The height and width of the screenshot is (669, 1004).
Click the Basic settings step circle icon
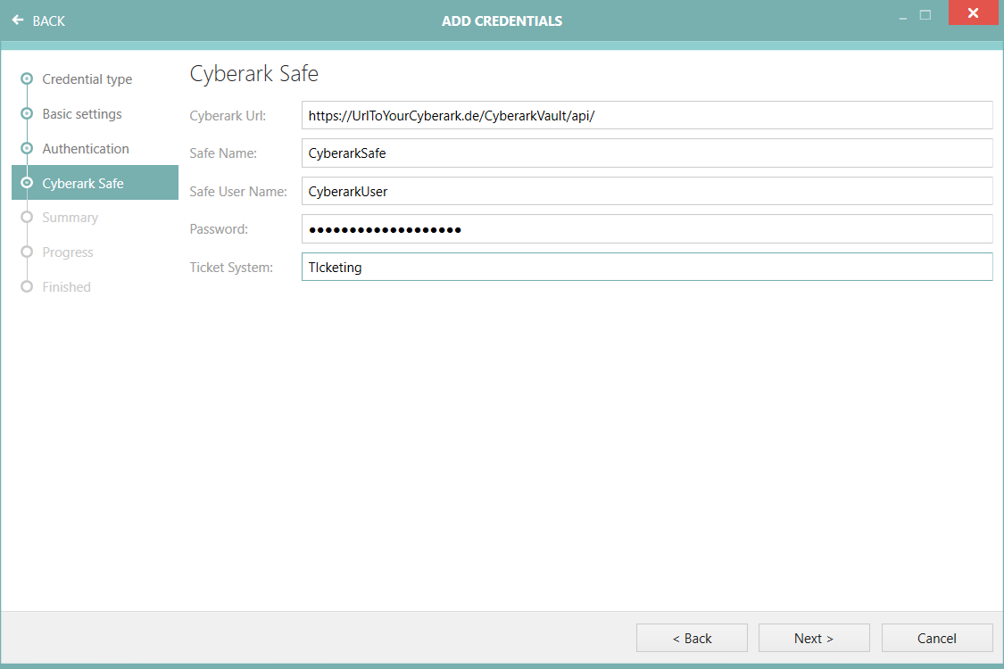(27, 113)
